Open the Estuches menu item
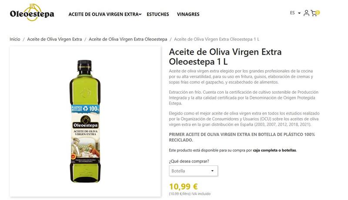The width and height of the screenshot is (348, 200). (158, 14)
